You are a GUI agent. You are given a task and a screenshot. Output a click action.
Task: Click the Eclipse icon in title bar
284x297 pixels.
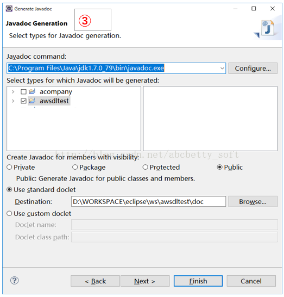[9, 9]
